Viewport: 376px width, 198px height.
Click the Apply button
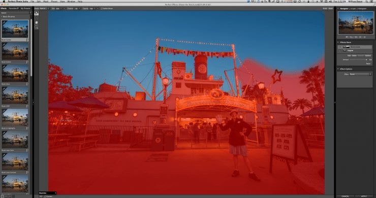point(363,196)
